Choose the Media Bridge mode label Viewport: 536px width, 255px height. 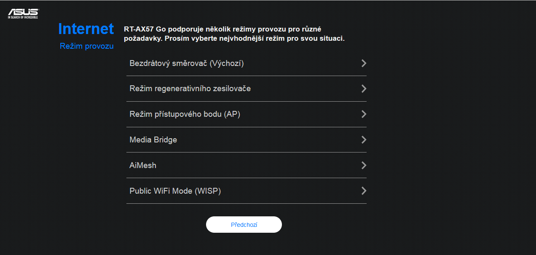point(153,140)
